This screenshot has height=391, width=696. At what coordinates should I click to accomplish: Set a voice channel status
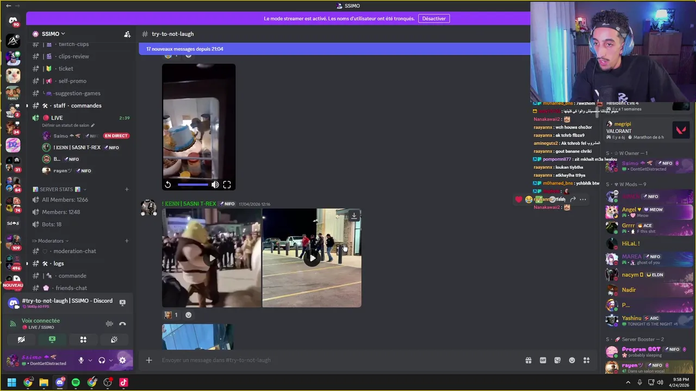point(68,125)
